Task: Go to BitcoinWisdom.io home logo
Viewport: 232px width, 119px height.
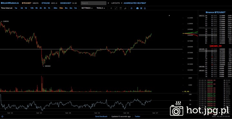Action: (x=10, y=3)
